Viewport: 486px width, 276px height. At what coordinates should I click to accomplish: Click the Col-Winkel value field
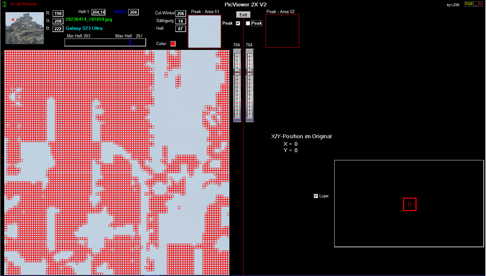(181, 13)
